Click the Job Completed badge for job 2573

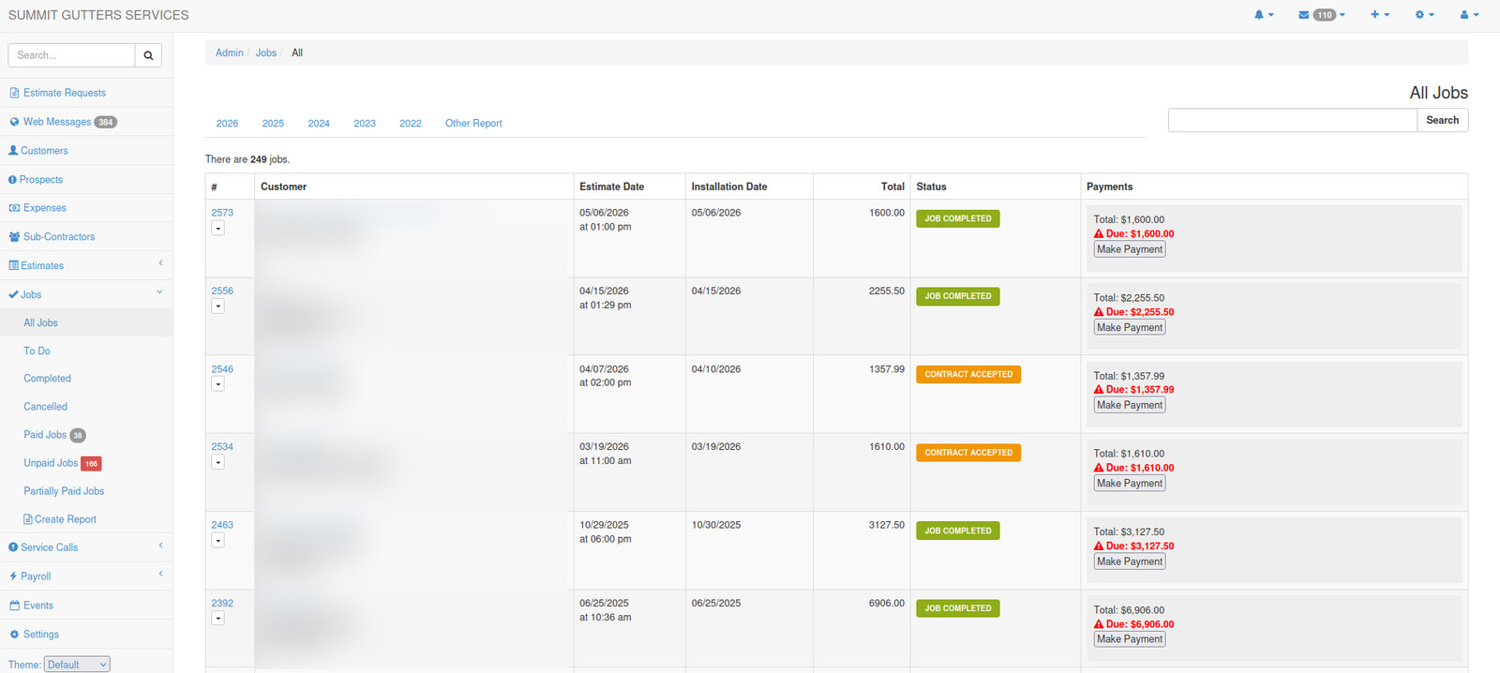pos(957,218)
